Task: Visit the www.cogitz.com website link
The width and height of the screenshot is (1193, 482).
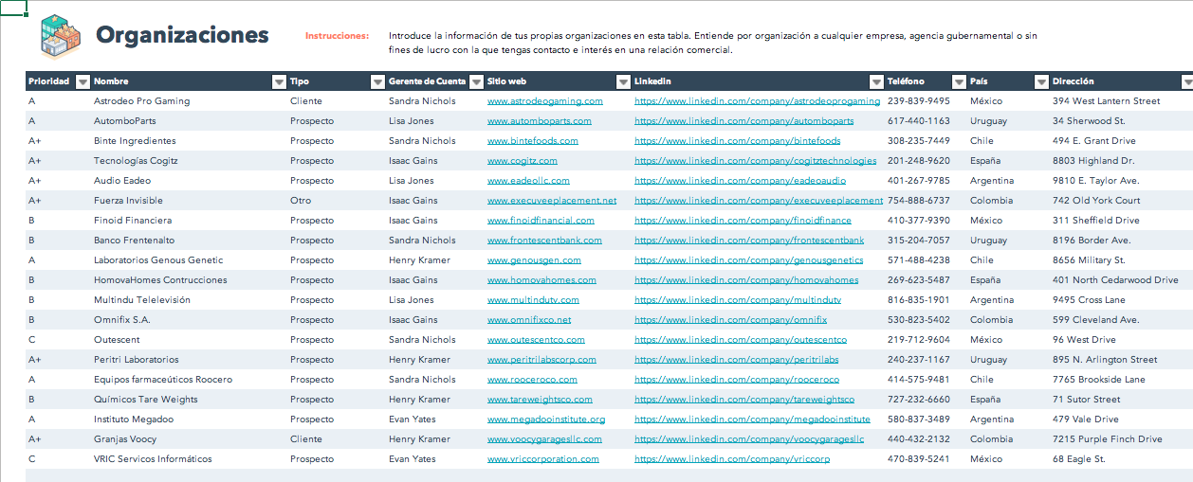Action: point(523,161)
